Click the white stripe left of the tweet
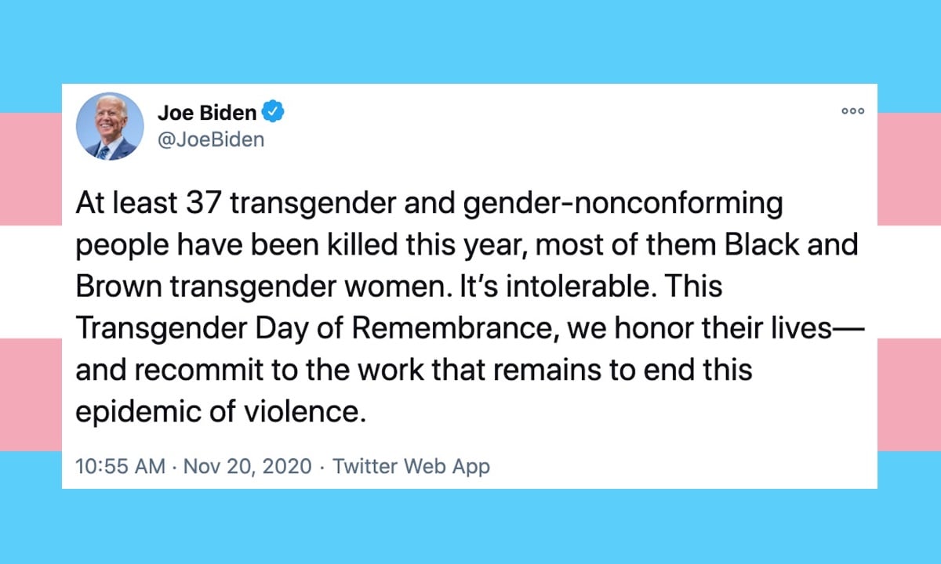 click(31, 282)
